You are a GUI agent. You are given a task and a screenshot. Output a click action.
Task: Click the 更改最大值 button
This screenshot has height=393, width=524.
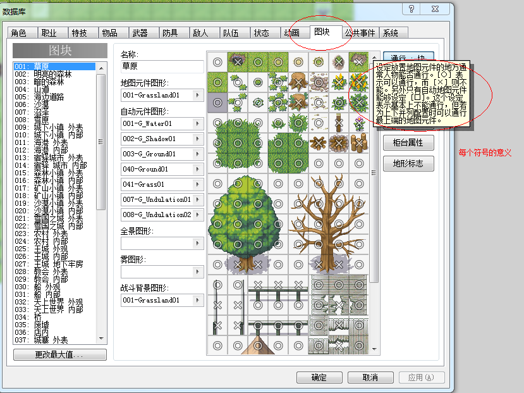pos(60,354)
